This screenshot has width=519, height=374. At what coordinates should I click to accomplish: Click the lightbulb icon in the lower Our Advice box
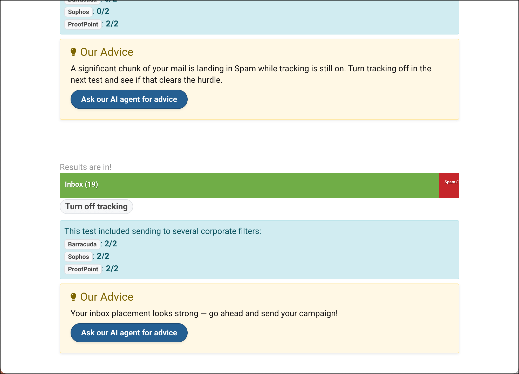(73, 297)
